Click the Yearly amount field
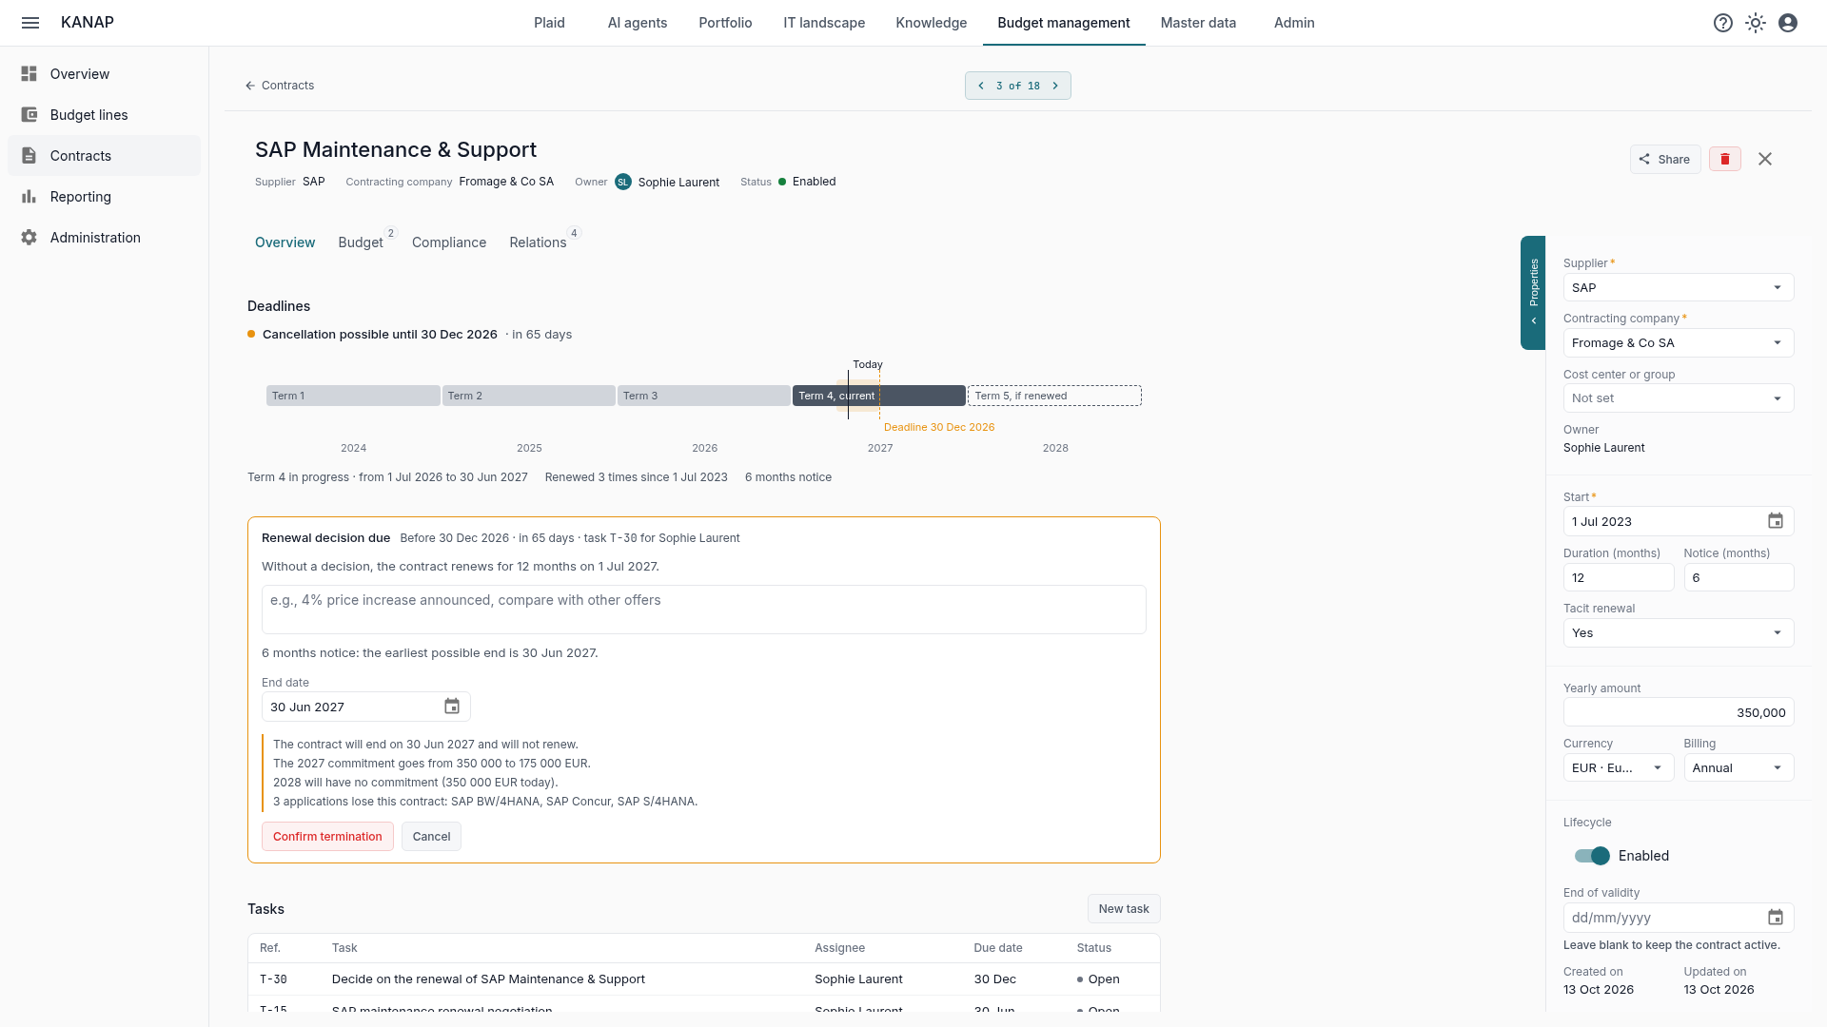The height and width of the screenshot is (1027, 1827). click(1679, 713)
